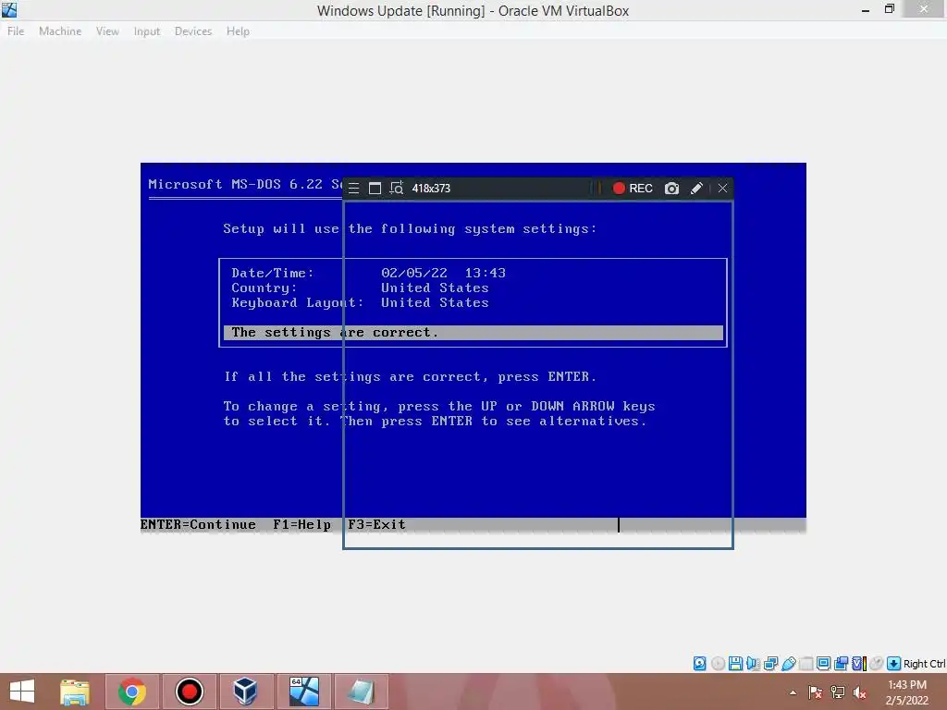Click the hard disk activity status icon
This screenshot has height=710, width=947.
(x=699, y=664)
